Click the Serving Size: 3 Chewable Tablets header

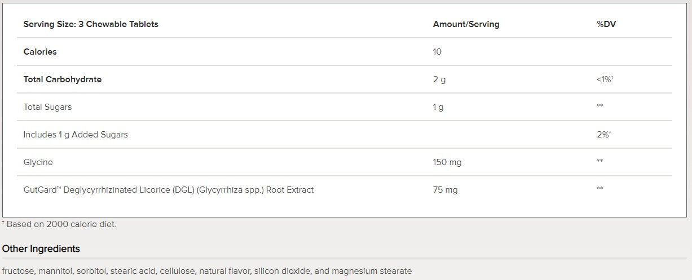click(x=91, y=24)
